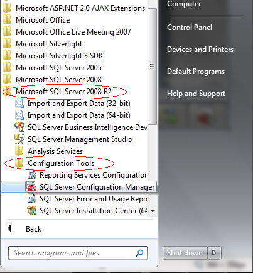Focus the Search programs and files box
This screenshot has width=253, height=273.
78,253
